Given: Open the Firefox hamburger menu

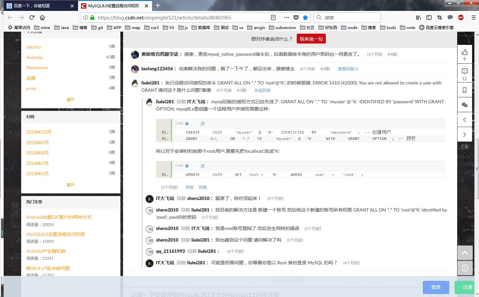Looking at the screenshot, I should pos(473,17).
